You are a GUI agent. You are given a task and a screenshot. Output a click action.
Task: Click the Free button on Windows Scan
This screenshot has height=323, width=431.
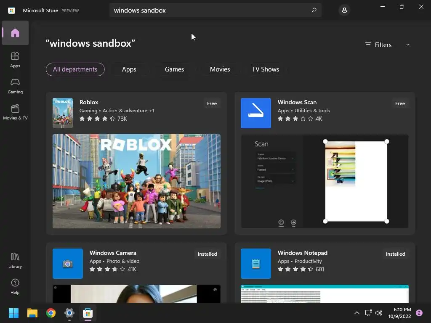pyautogui.click(x=400, y=103)
